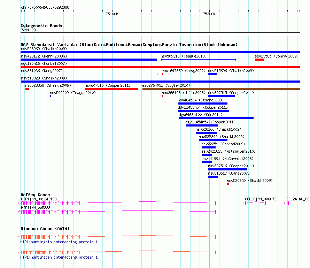Select the nsv509209 thin blue interval line

(87, 96)
